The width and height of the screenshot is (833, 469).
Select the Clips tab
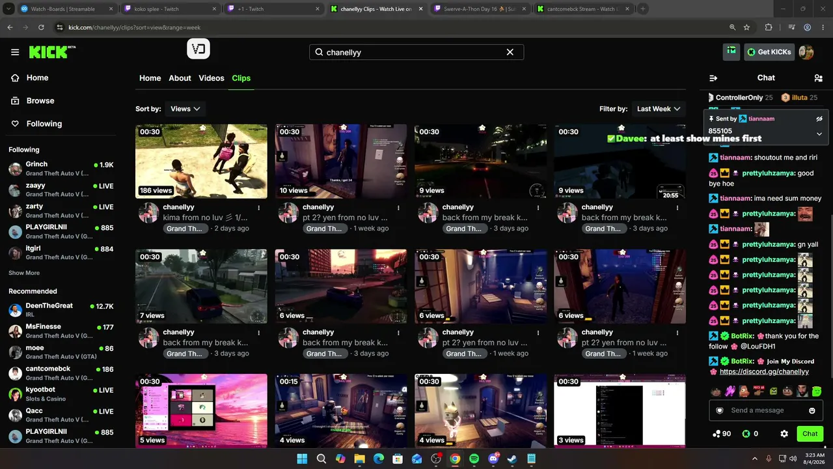pyautogui.click(x=241, y=78)
